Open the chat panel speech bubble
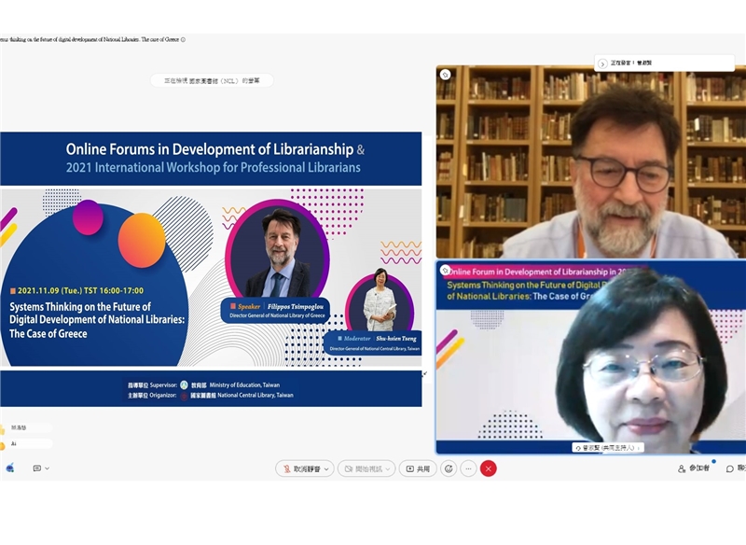The image size is (746, 545). 730,468
